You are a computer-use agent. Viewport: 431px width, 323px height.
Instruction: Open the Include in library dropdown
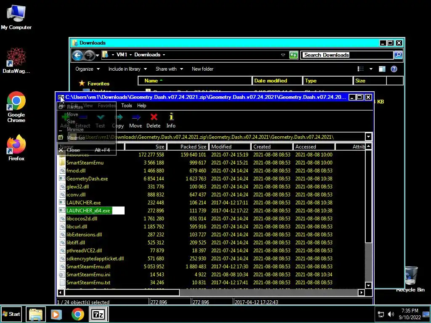pyautogui.click(x=128, y=69)
